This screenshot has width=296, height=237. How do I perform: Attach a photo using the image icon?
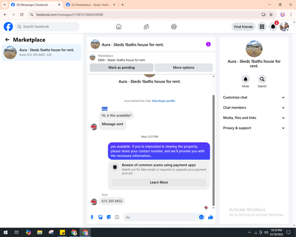(101, 217)
